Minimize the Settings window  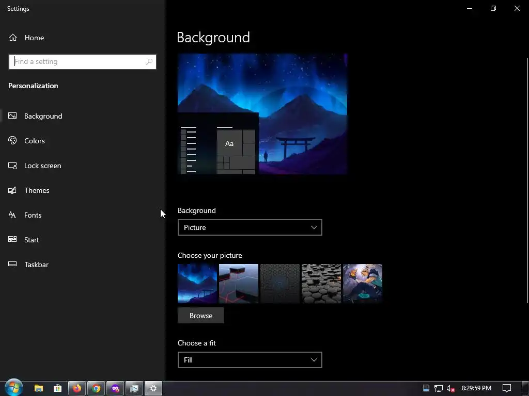[x=469, y=8]
